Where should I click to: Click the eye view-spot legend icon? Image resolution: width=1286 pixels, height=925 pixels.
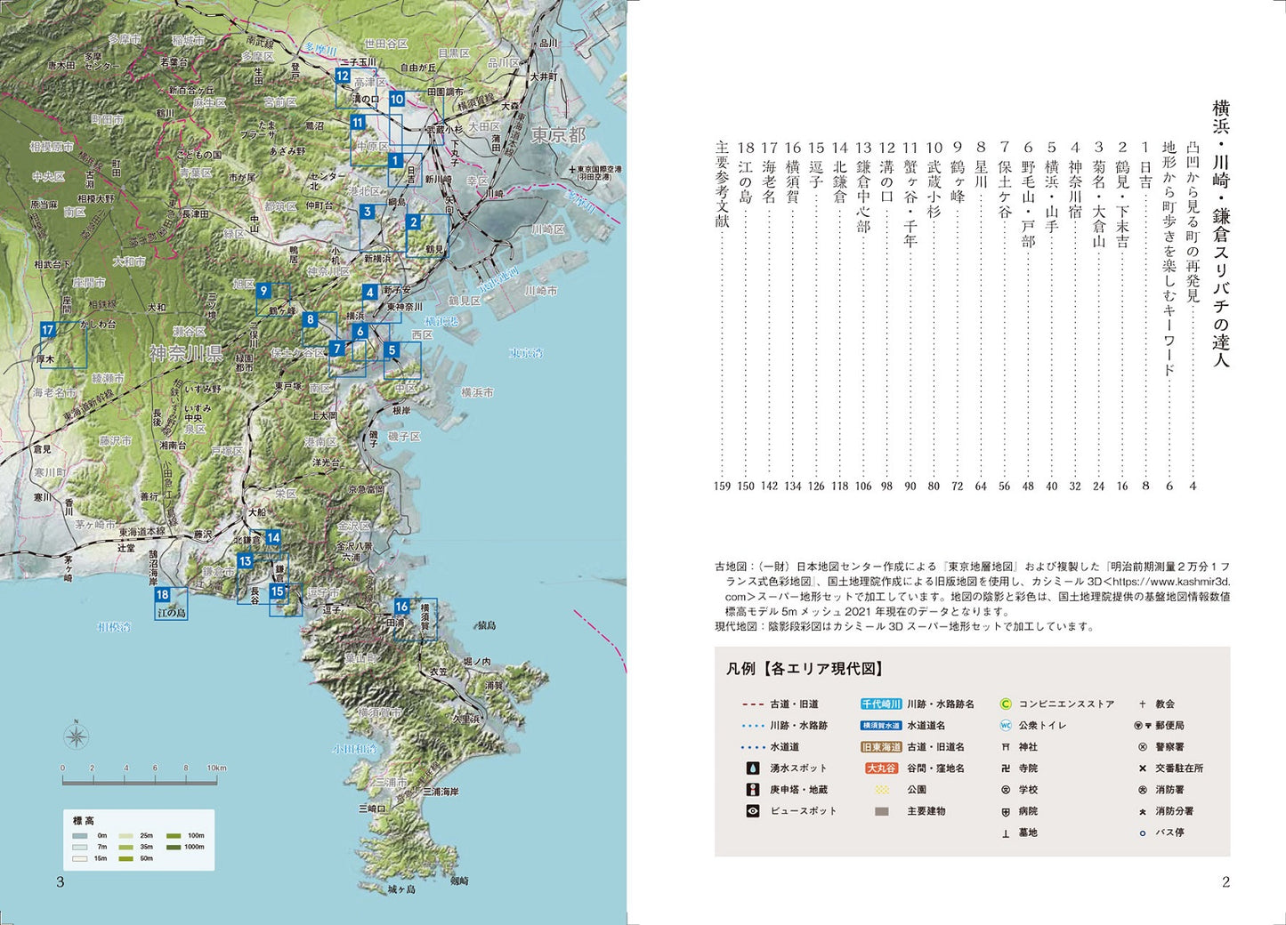point(753,811)
